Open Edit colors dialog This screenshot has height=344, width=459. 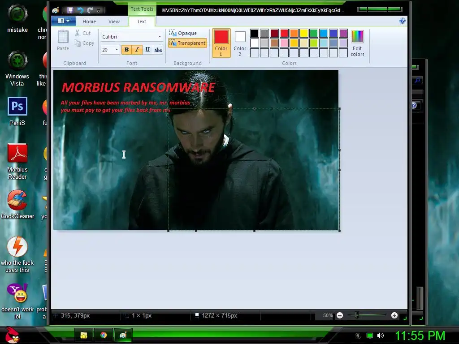(357, 43)
